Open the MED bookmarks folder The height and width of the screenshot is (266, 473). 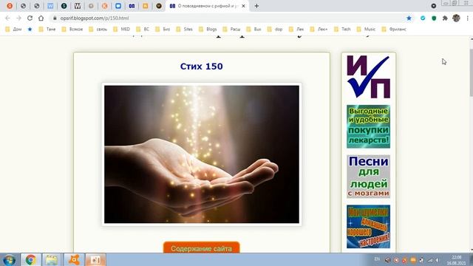click(x=121, y=30)
